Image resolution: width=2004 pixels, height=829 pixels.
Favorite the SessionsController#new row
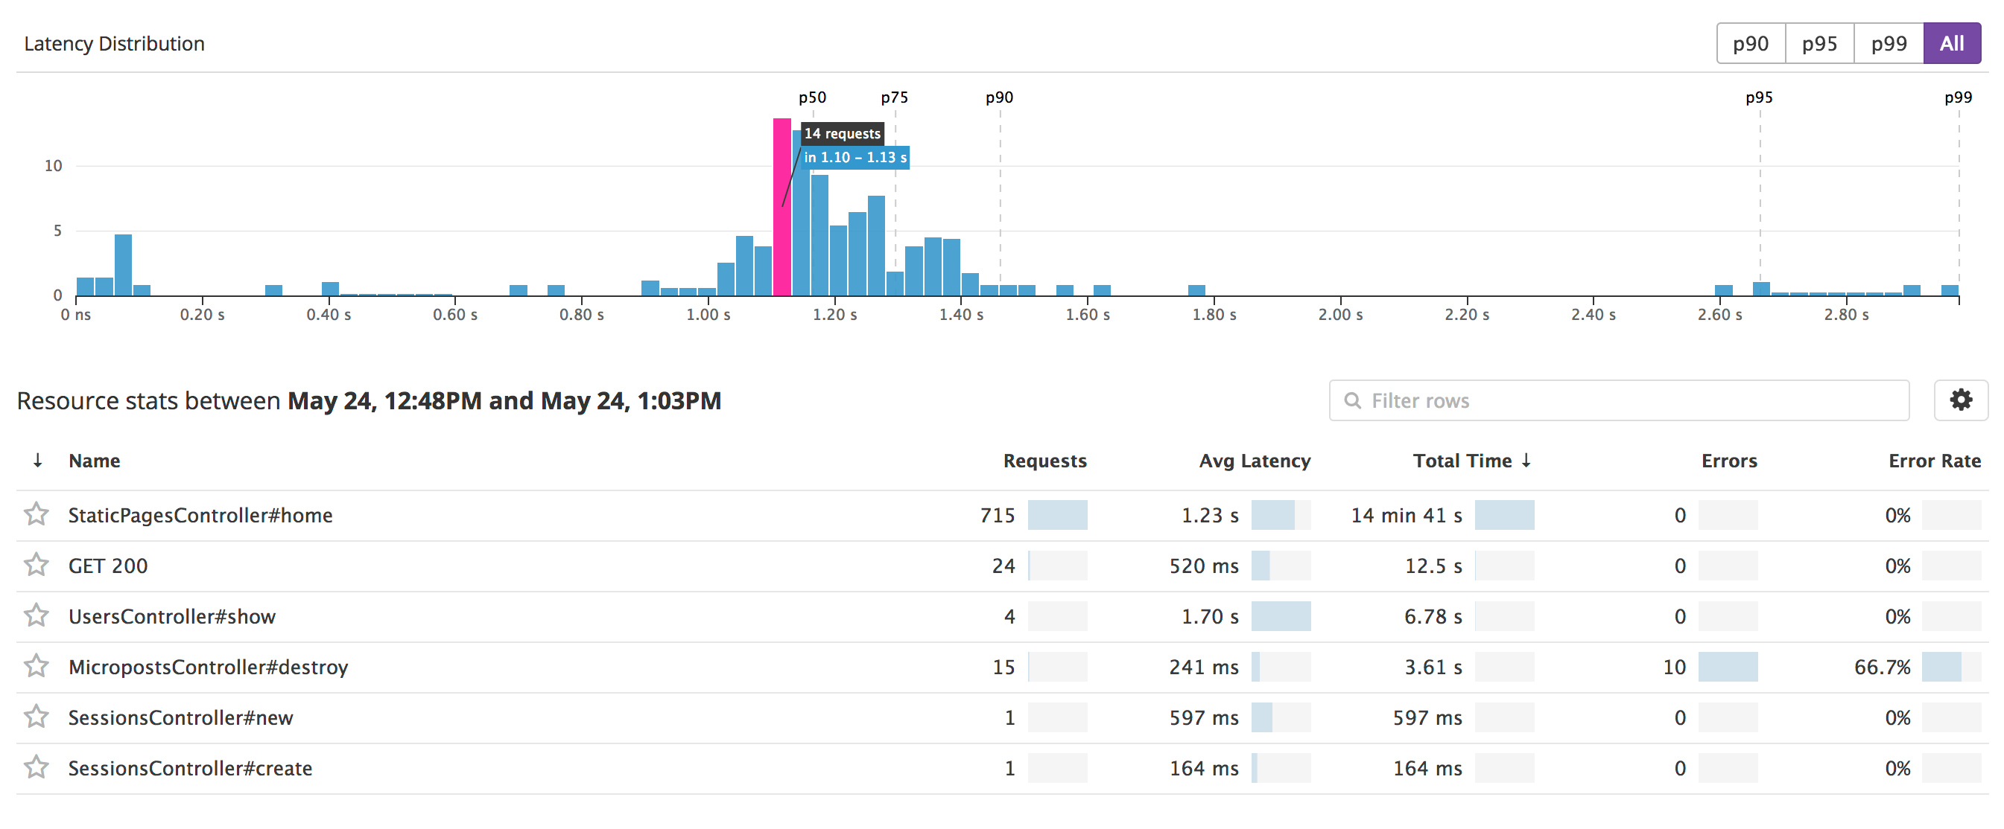point(36,717)
